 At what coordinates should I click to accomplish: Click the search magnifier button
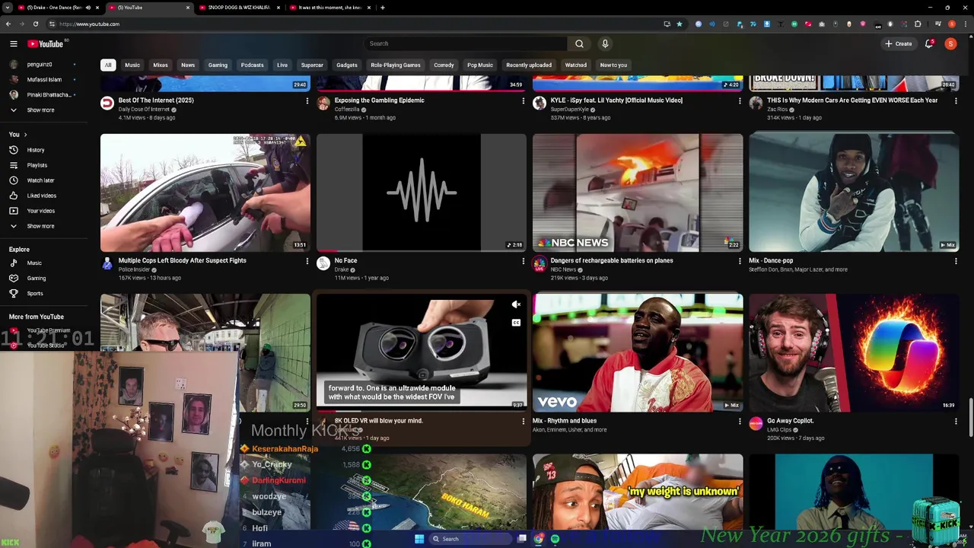coord(579,43)
